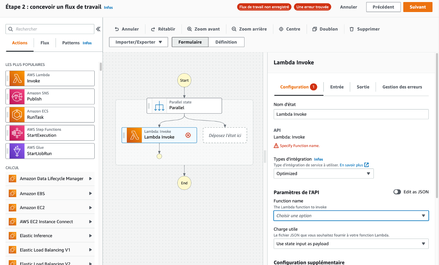Expand the Elastic Inference arrow

pos(91,235)
